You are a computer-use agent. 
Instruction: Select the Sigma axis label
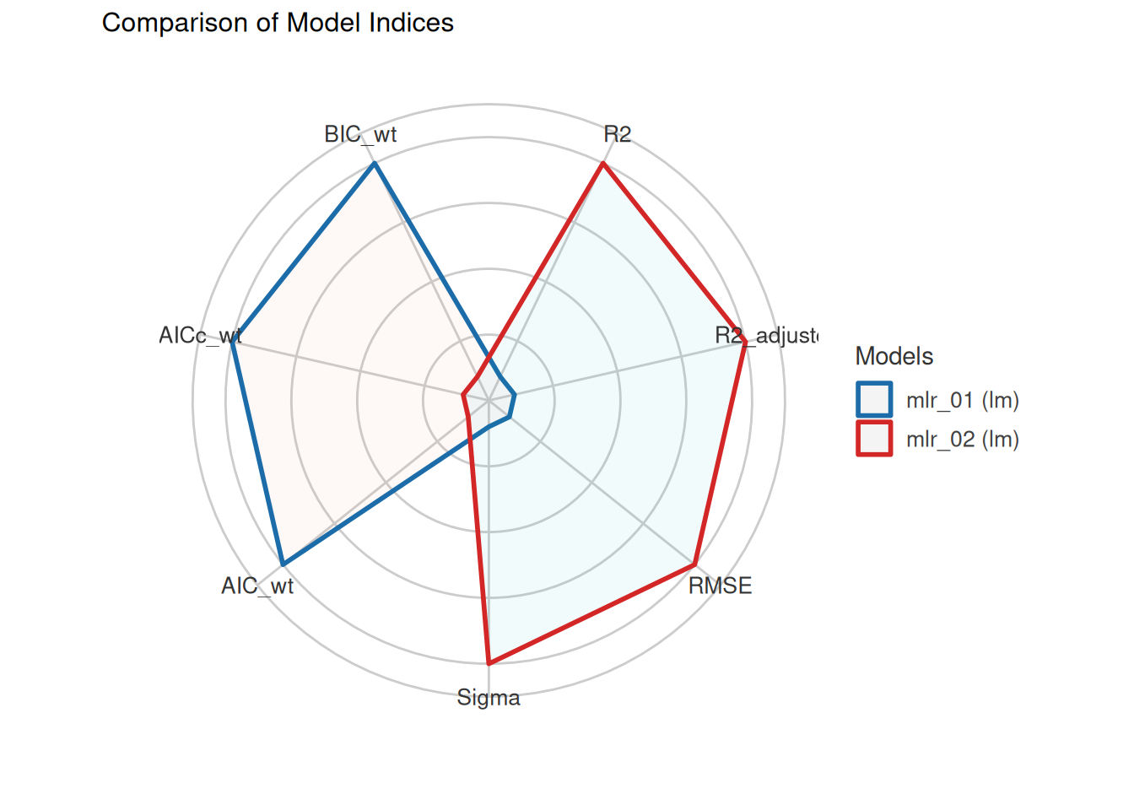tap(489, 698)
